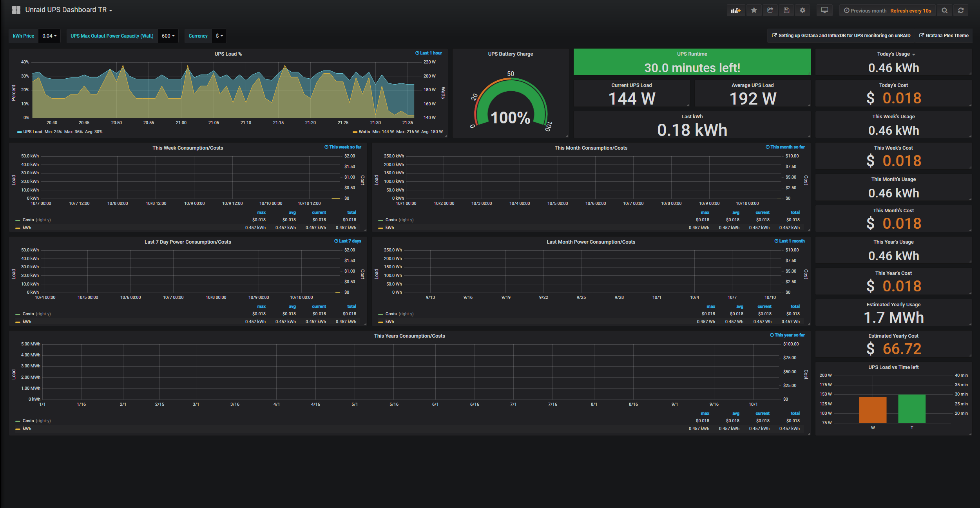
Task: Click the refresh dashboard icon
Action: coord(961,11)
